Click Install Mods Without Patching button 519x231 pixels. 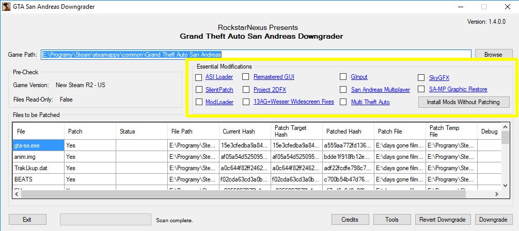[463, 102]
